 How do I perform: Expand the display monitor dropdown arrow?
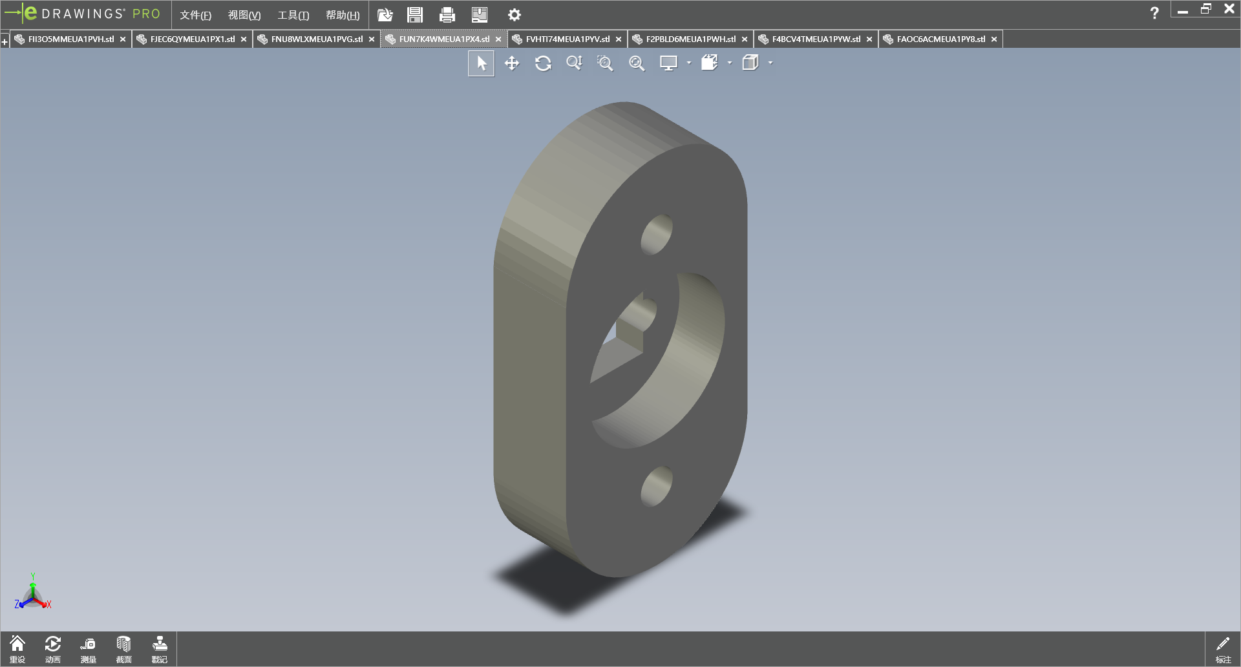[689, 63]
